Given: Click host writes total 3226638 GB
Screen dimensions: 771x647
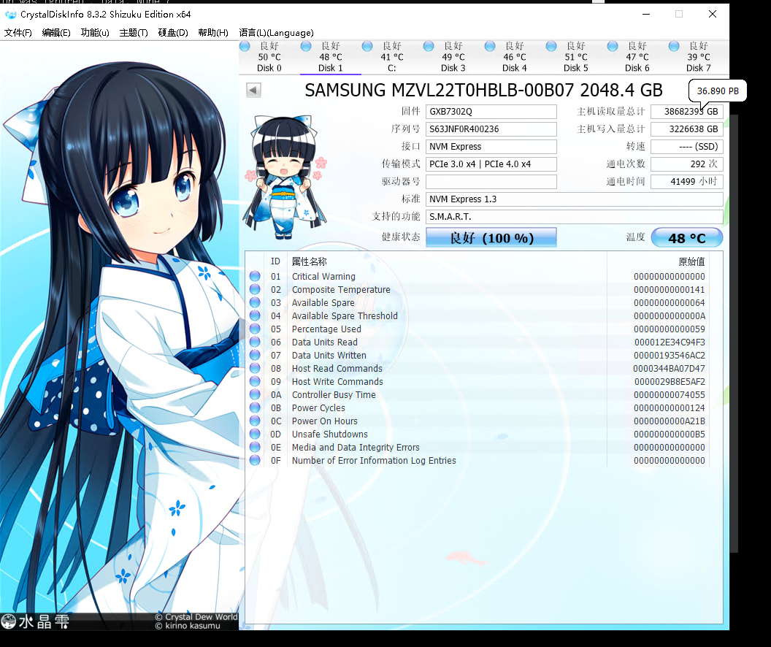Looking at the screenshot, I should tap(687, 129).
